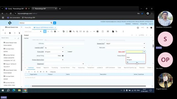The height and width of the screenshot is (99, 177).
Task: Click the undo changes toolbar icon
Action: (x=64, y=32)
